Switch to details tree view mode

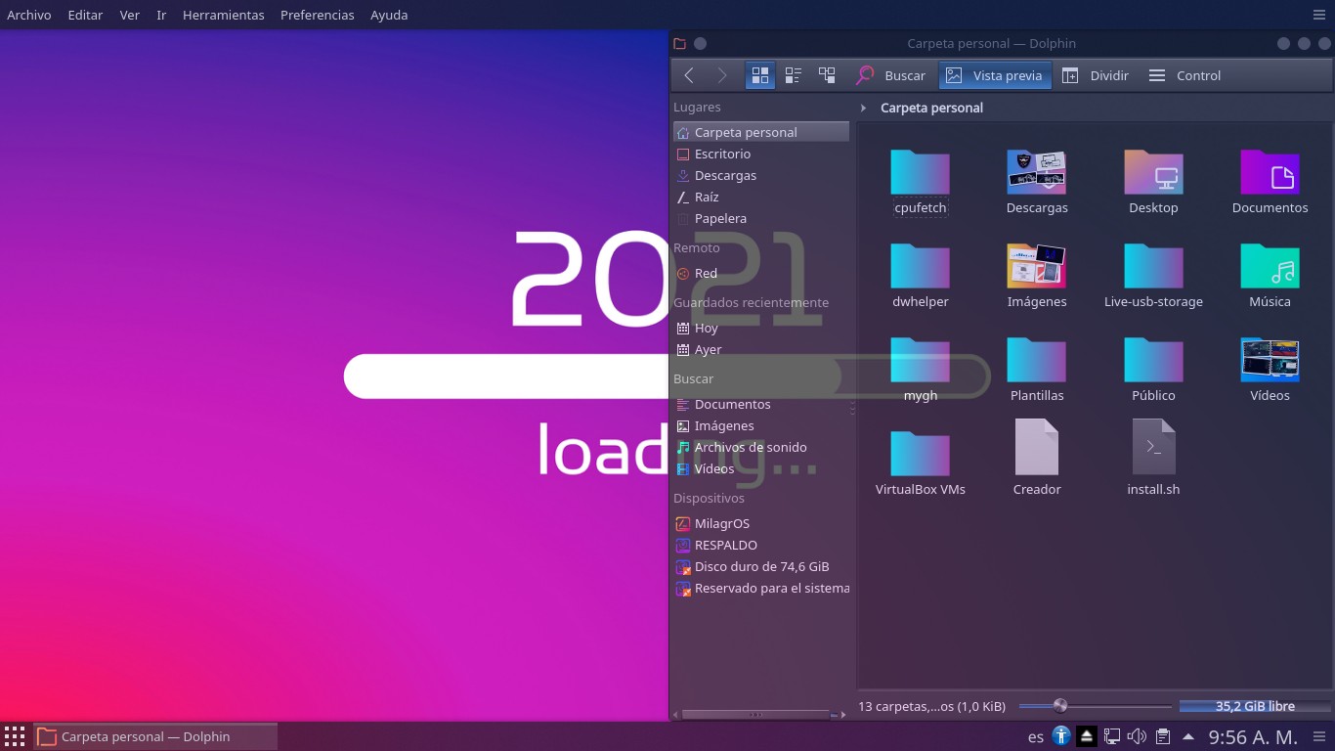tap(827, 75)
